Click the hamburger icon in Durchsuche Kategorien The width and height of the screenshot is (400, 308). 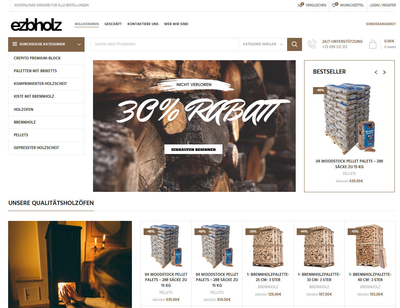pyautogui.click(x=15, y=44)
